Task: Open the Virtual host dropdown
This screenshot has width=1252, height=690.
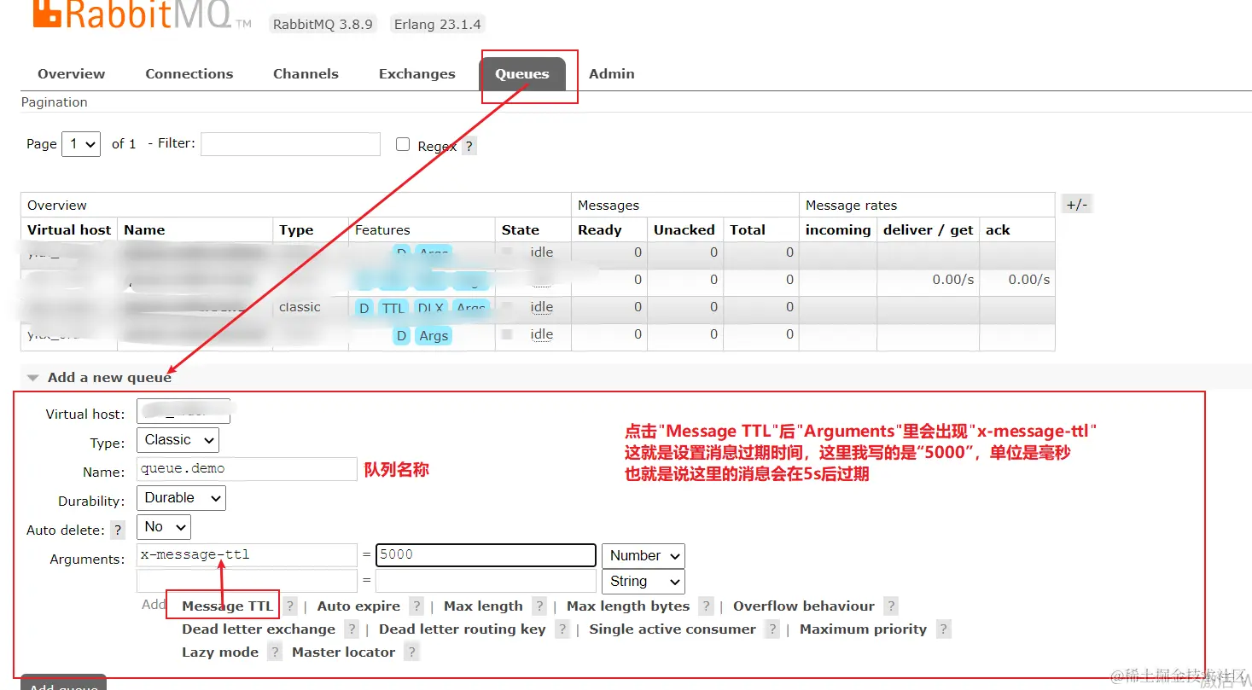Action: point(183,412)
